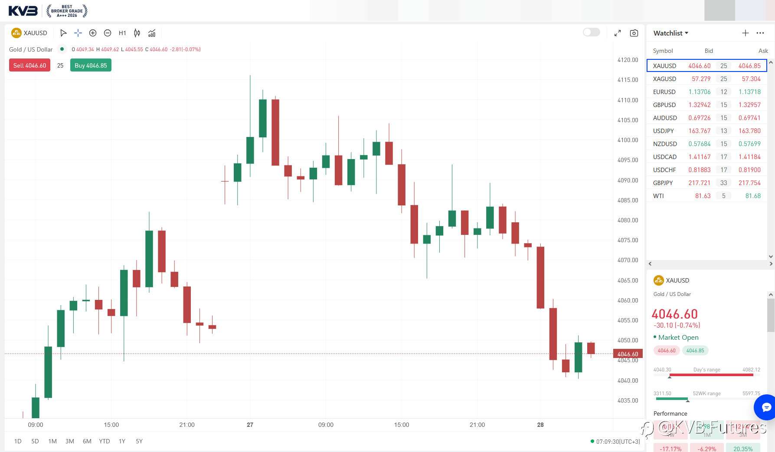The width and height of the screenshot is (775, 452).
Task: Select the 1M range tab
Action: [x=52, y=441]
